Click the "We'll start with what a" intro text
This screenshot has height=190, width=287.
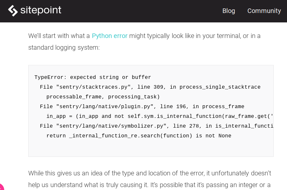click(59, 36)
